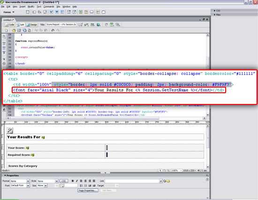Screen dimensions: 258x200
Task: Open the Edit menu
Action: pyautogui.click(x=8, y=7)
